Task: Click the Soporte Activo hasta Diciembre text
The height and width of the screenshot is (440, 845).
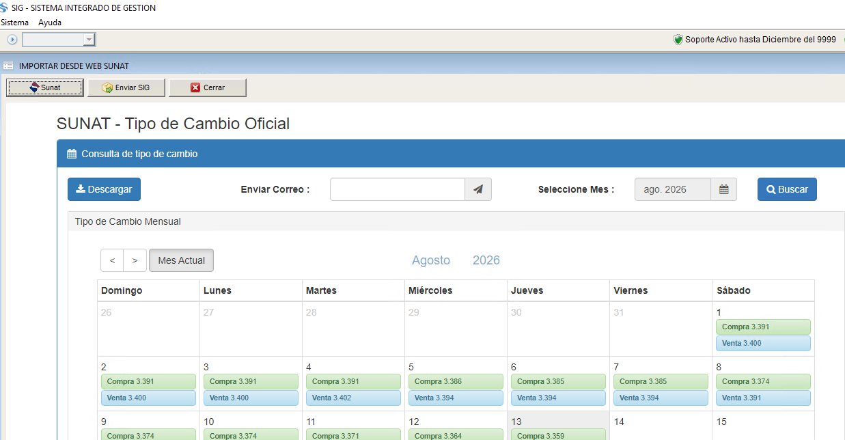Action: (x=760, y=40)
